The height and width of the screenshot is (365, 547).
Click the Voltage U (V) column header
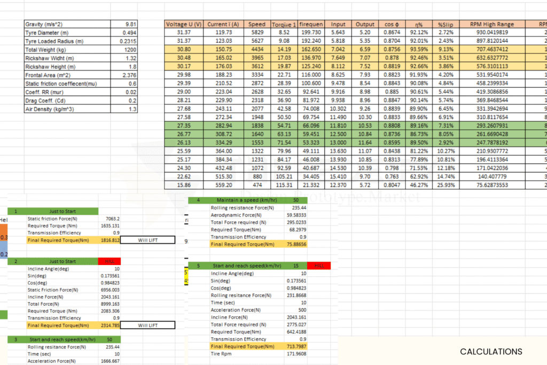[x=184, y=24]
